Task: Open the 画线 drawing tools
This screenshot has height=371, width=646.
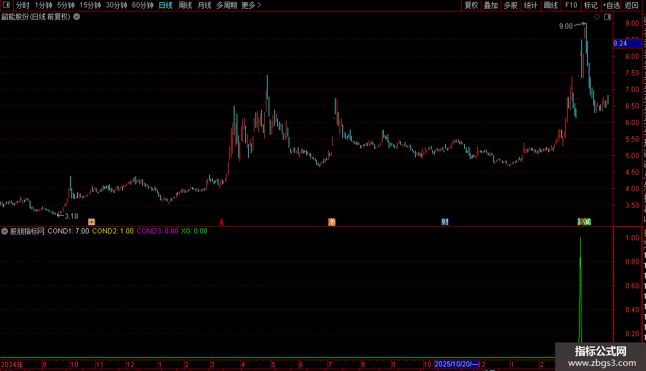Action: 551,5
